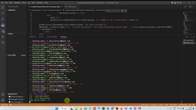This screenshot has height=110, width=196.
Task: Toggle the primary side bar layout icon
Action: click(172, 3)
